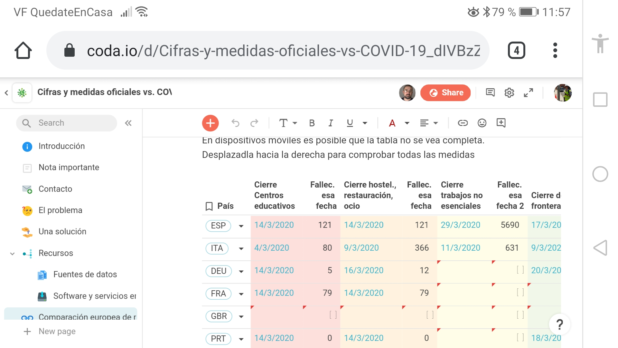Open the Fuentes de datos page
618x348 pixels.
coord(85,275)
